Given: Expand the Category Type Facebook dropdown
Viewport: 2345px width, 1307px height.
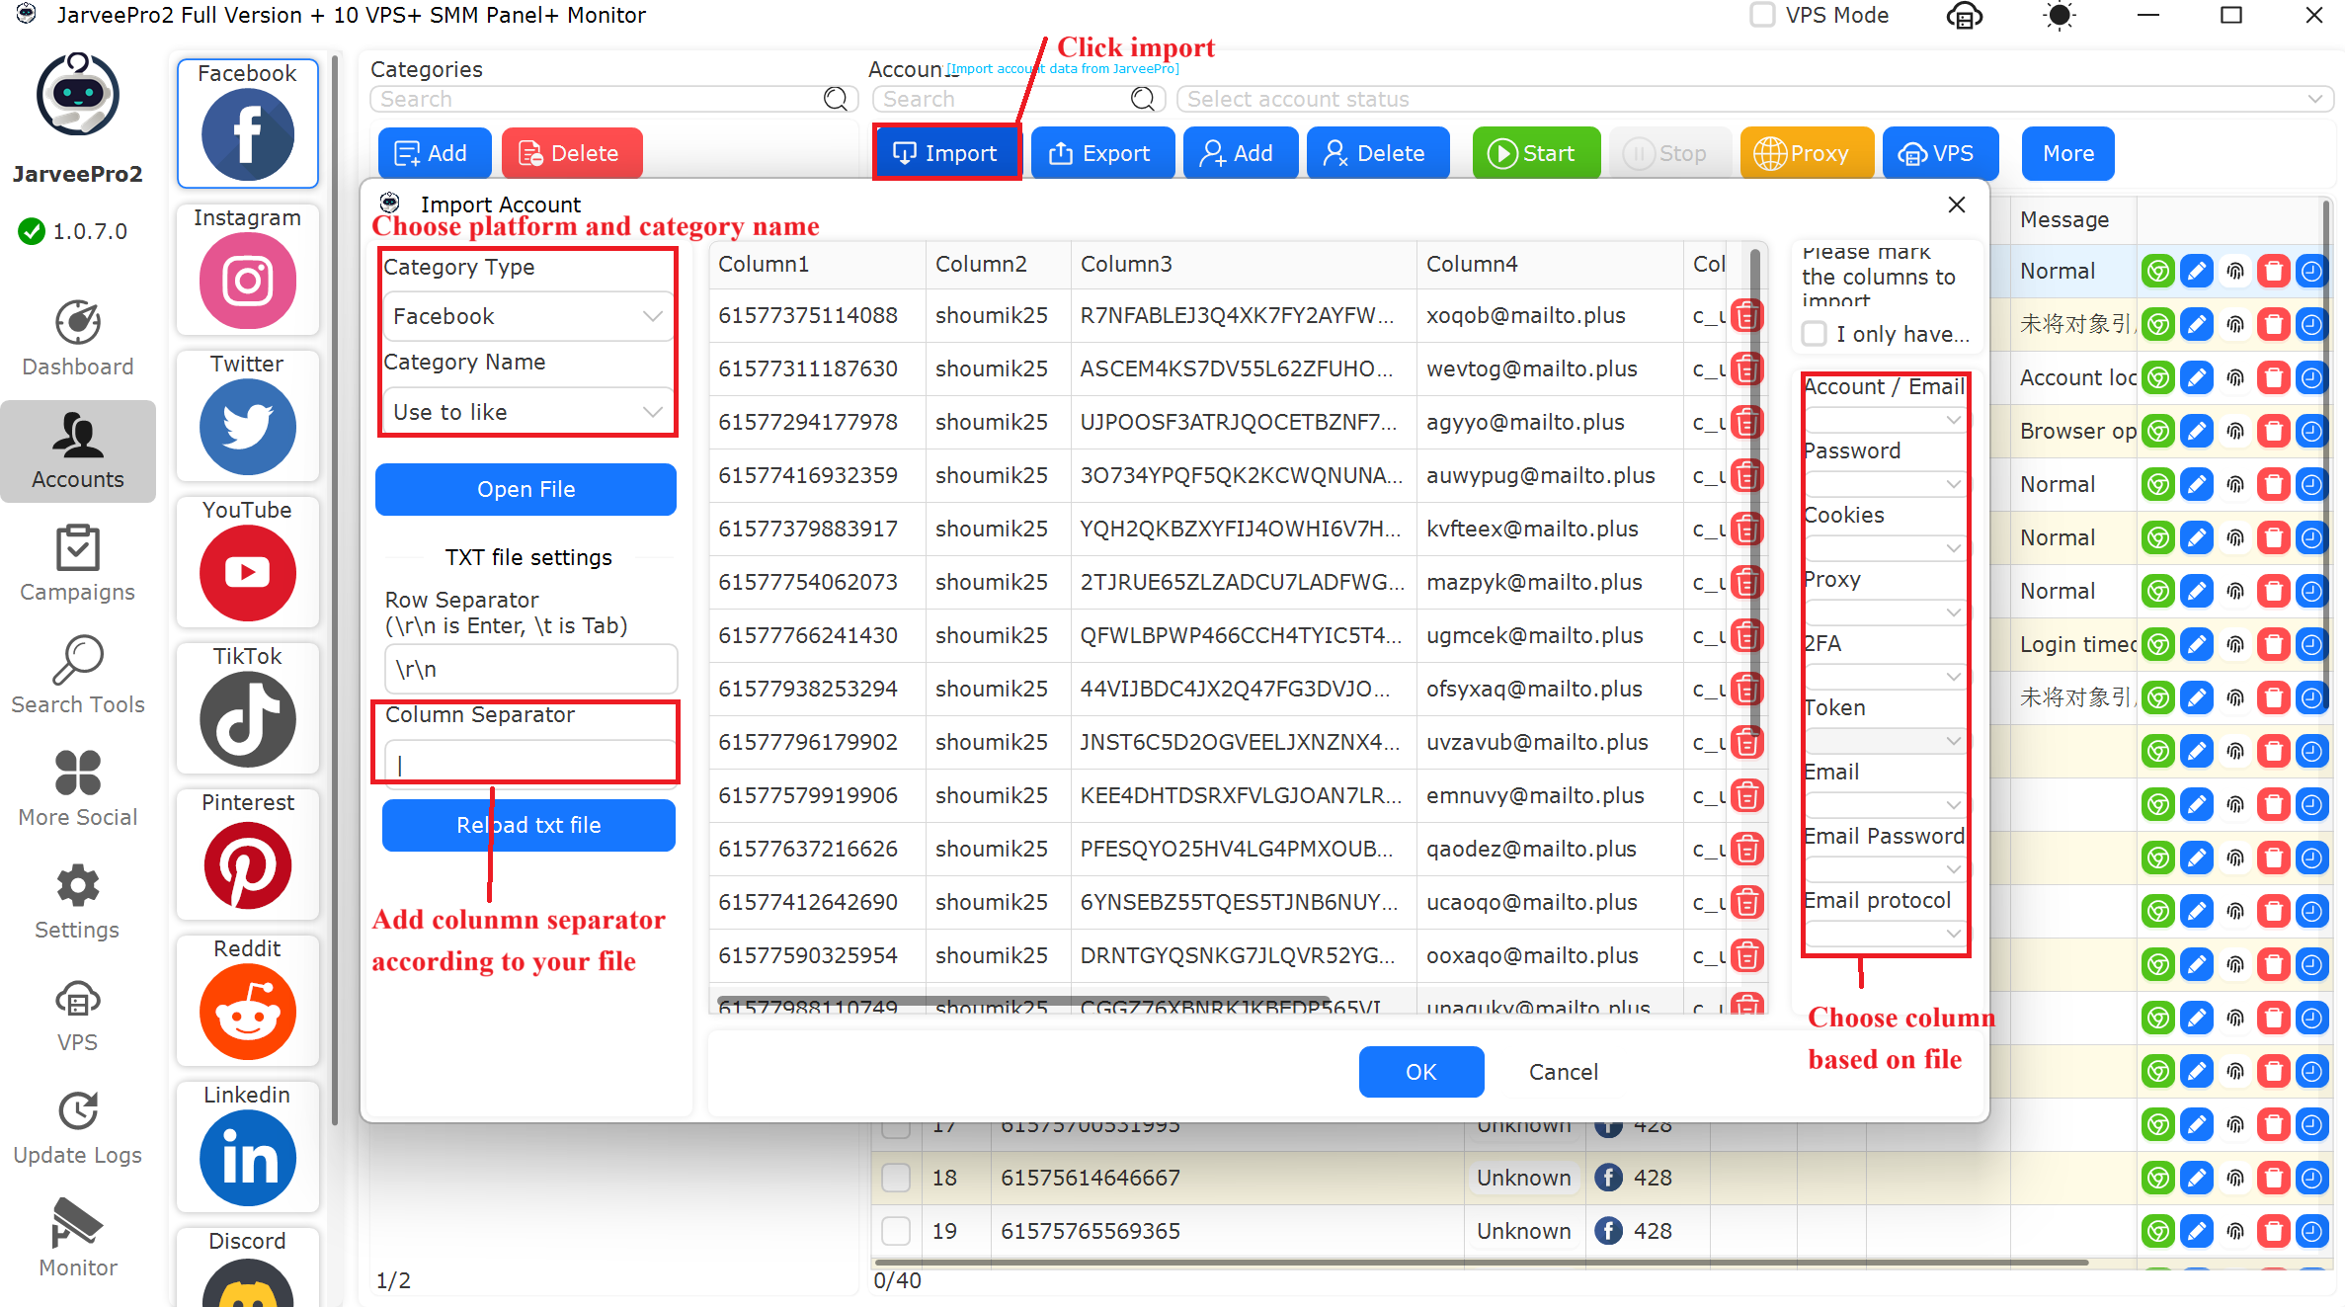Looking at the screenshot, I should click(527, 316).
